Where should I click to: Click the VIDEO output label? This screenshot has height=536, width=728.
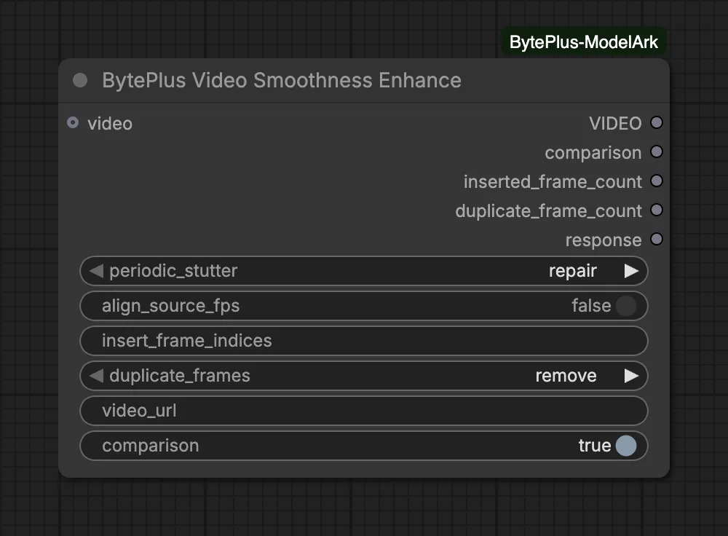(615, 124)
